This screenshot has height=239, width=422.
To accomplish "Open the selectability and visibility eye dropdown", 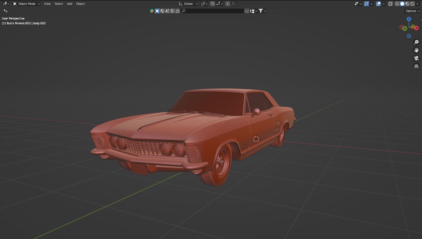I will point(358,4).
